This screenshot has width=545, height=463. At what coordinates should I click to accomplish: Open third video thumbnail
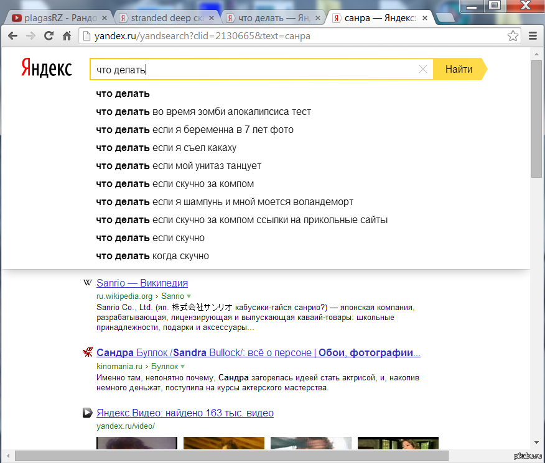[x=311, y=443]
